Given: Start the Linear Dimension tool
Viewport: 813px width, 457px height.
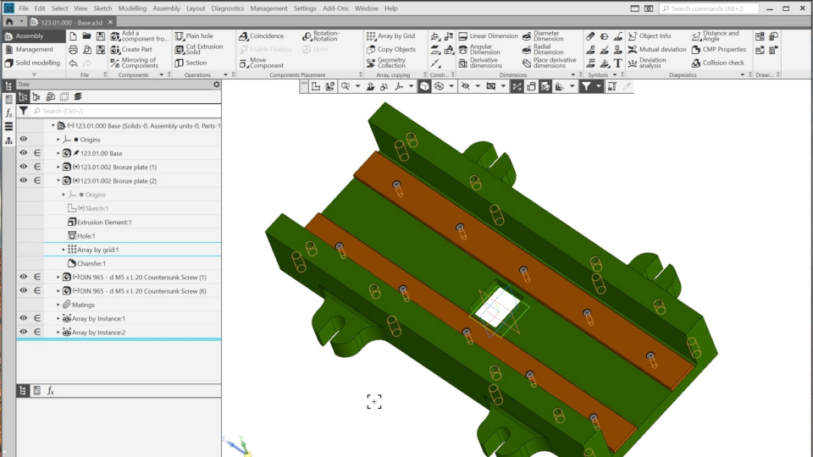Looking at the screenshot, I should point(488,36).
